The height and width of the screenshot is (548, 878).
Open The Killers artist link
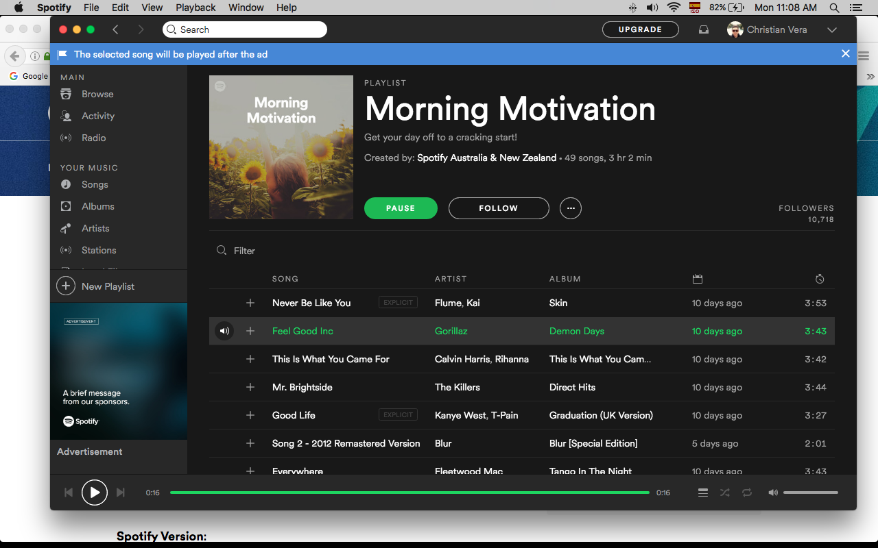tap(458, 387)
